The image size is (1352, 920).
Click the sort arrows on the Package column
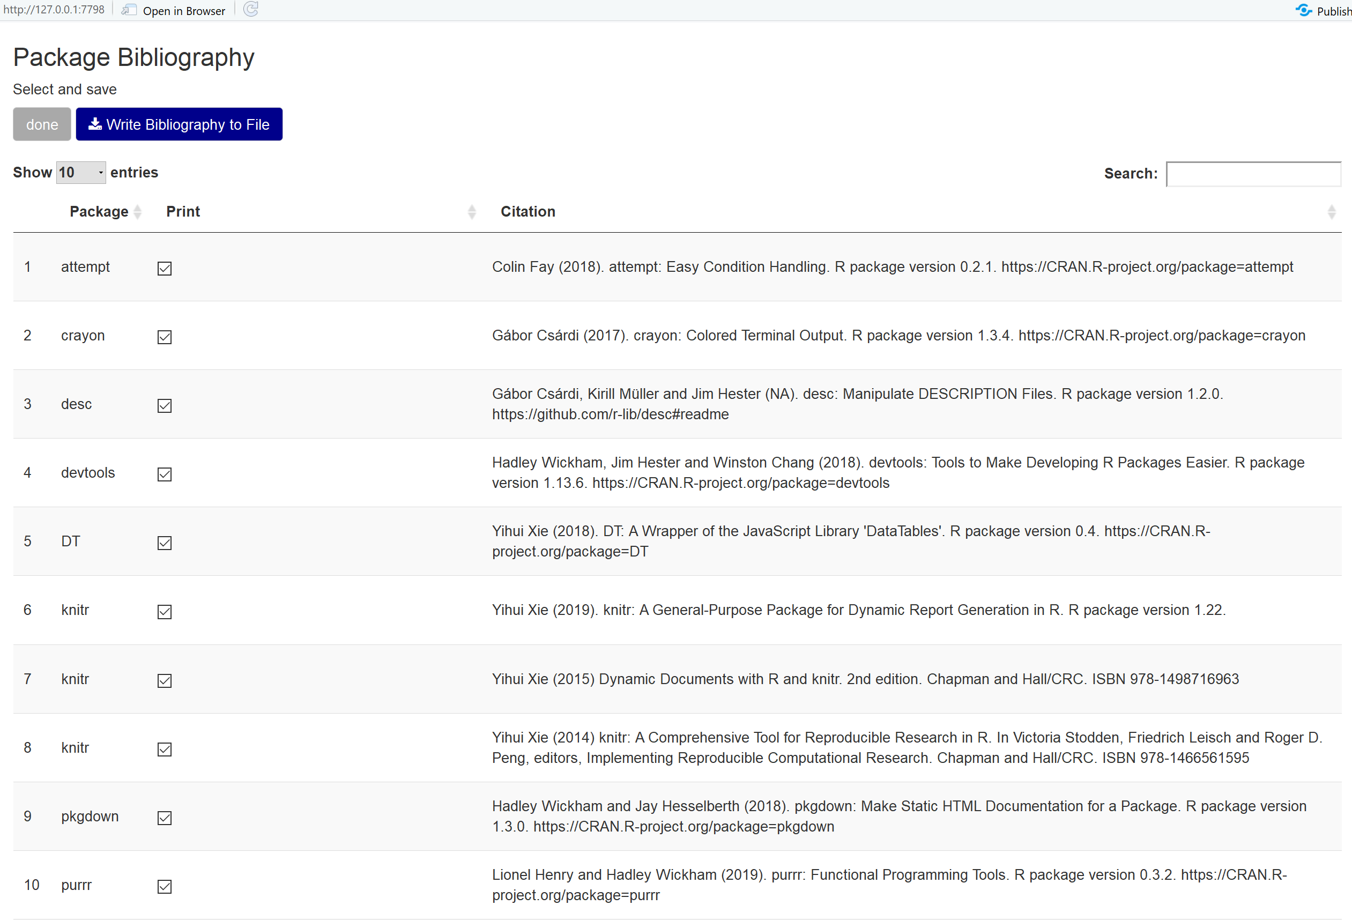[137, 212]
